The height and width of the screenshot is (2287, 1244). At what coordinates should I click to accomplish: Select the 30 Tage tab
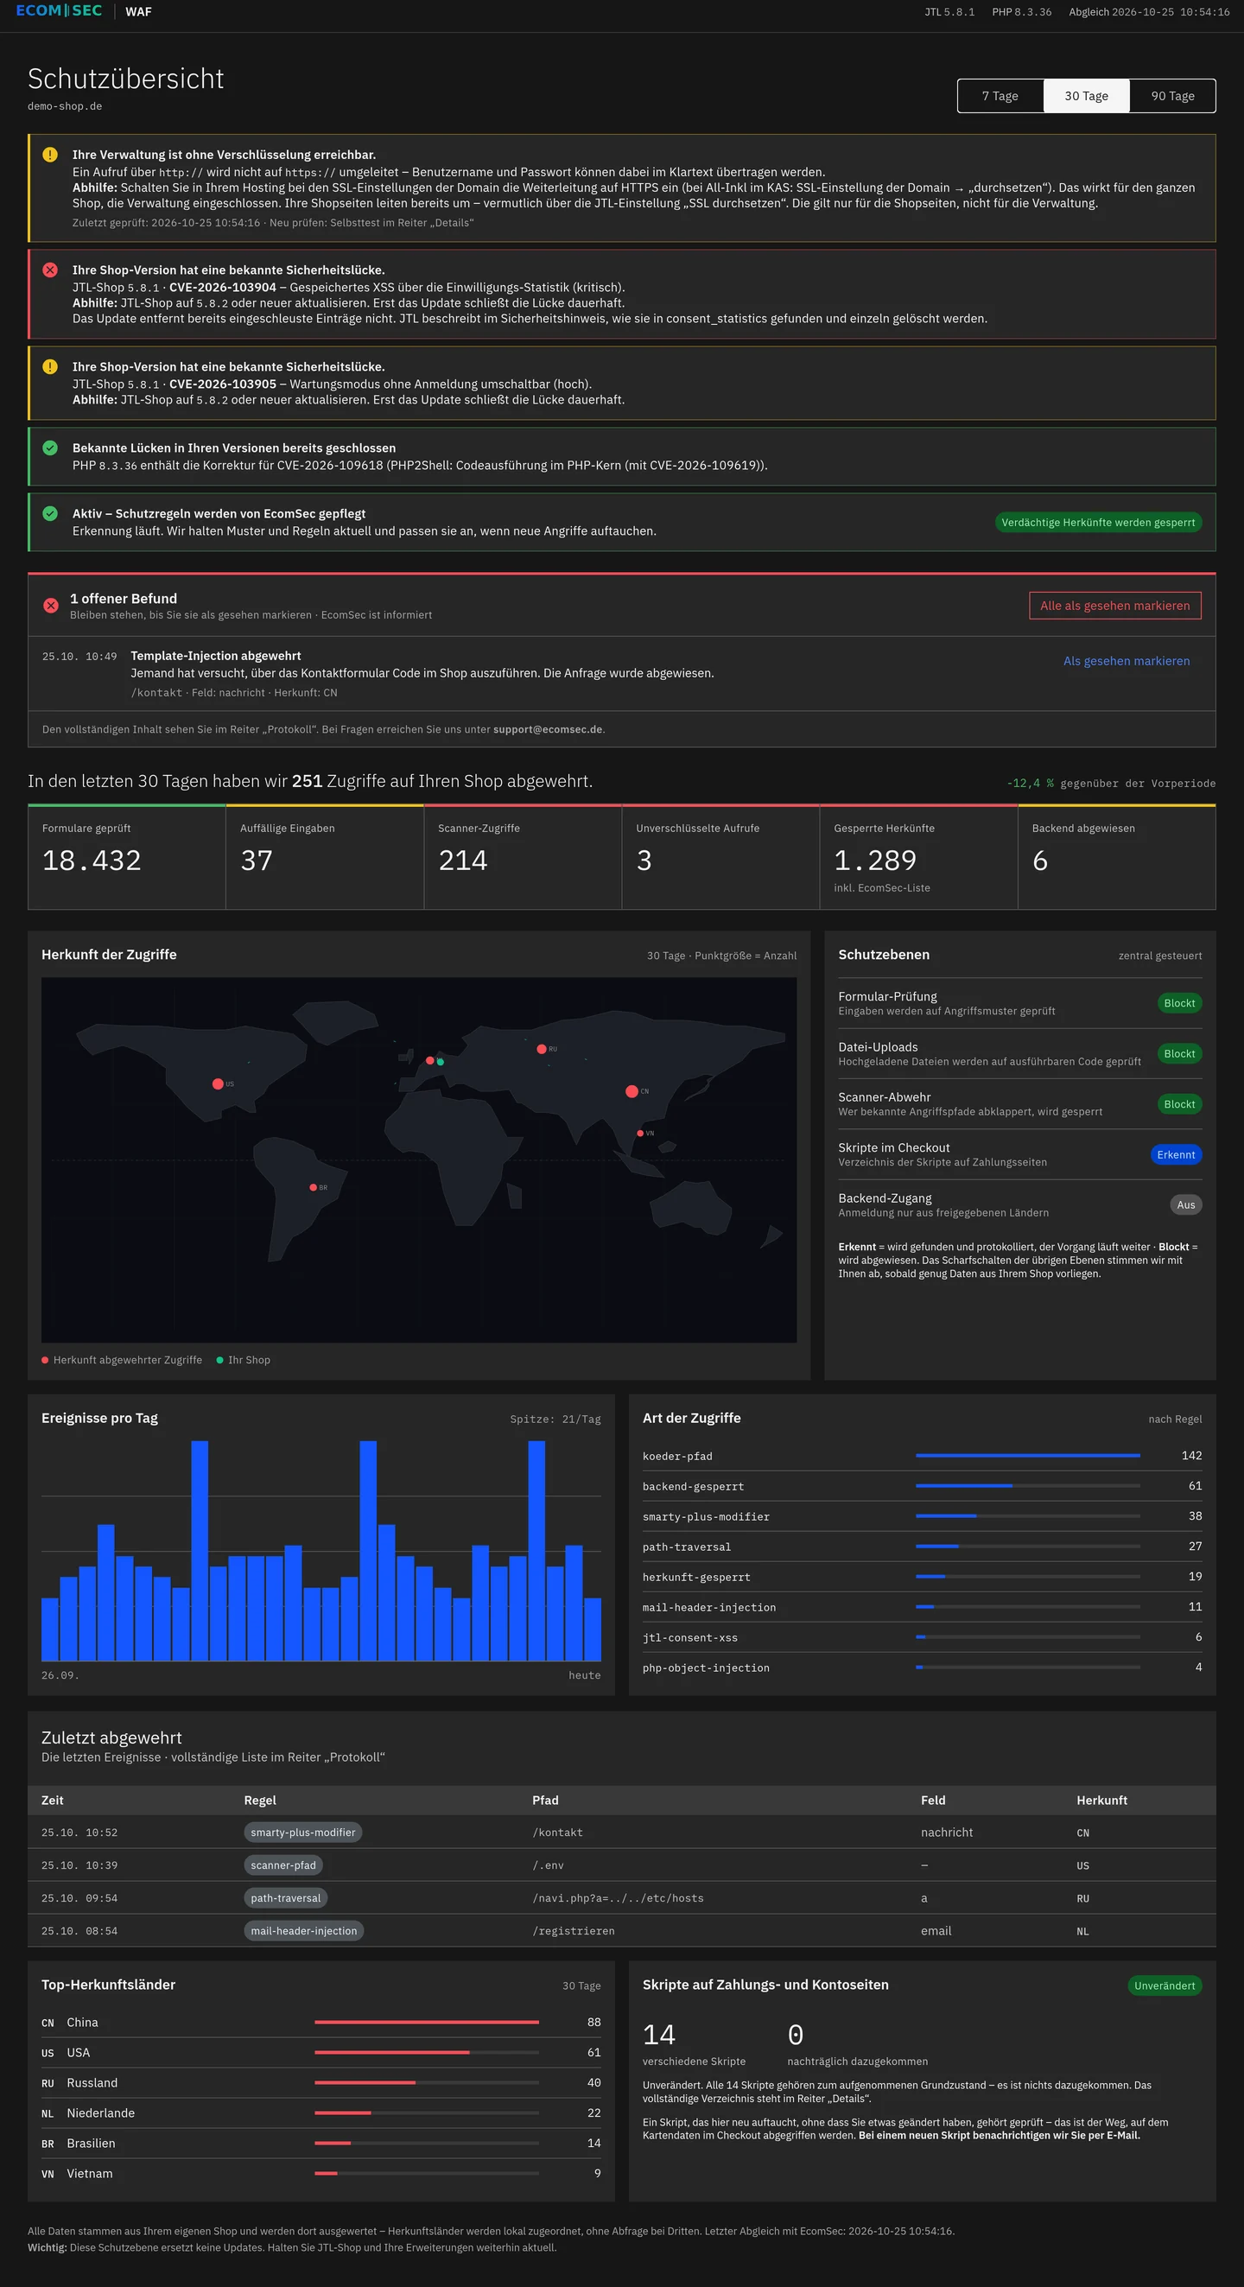tap(1086, 96)
